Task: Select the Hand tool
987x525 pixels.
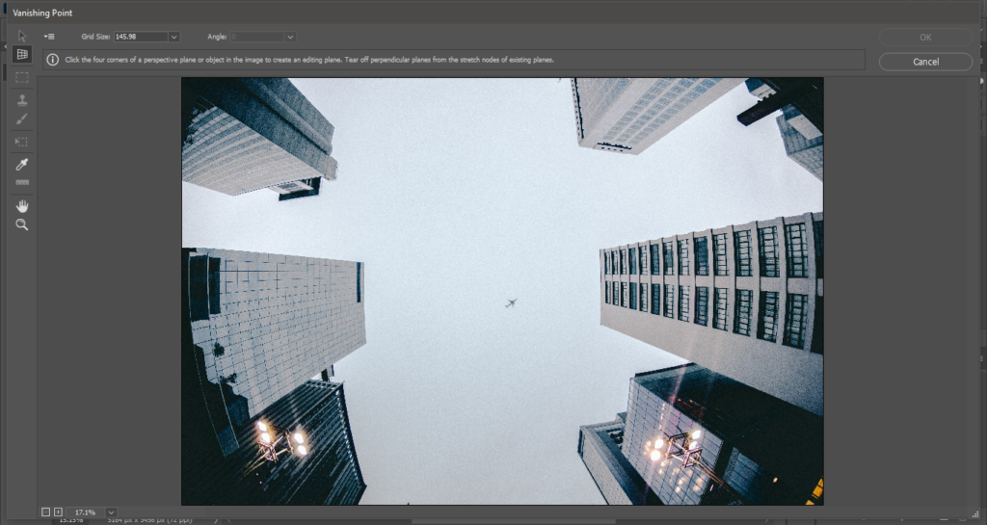Action: point(22,206)
